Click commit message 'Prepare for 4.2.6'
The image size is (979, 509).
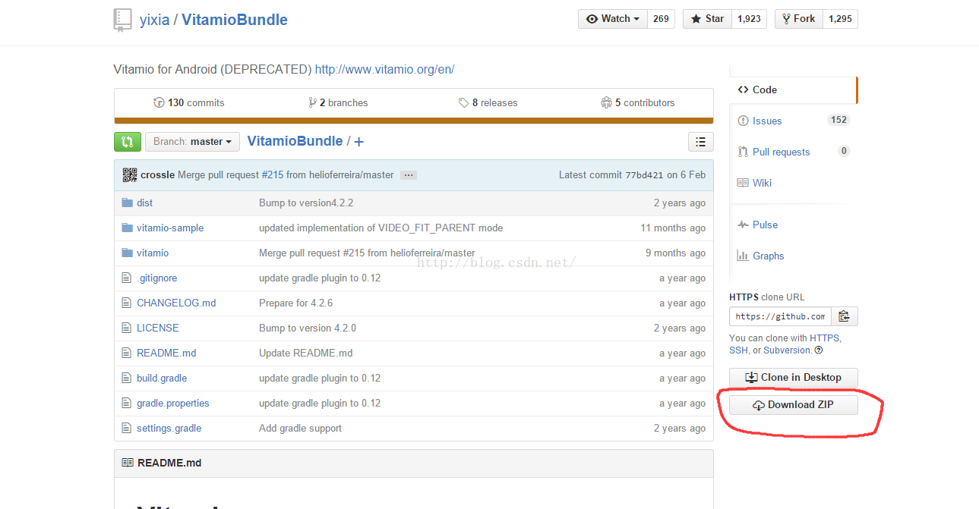point(295,303)
